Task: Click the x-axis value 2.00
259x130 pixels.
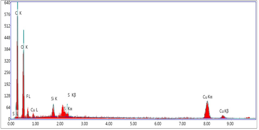Action: click(60, 124)
